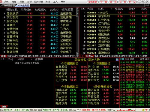Open the 功能 menu

[14, 2]
